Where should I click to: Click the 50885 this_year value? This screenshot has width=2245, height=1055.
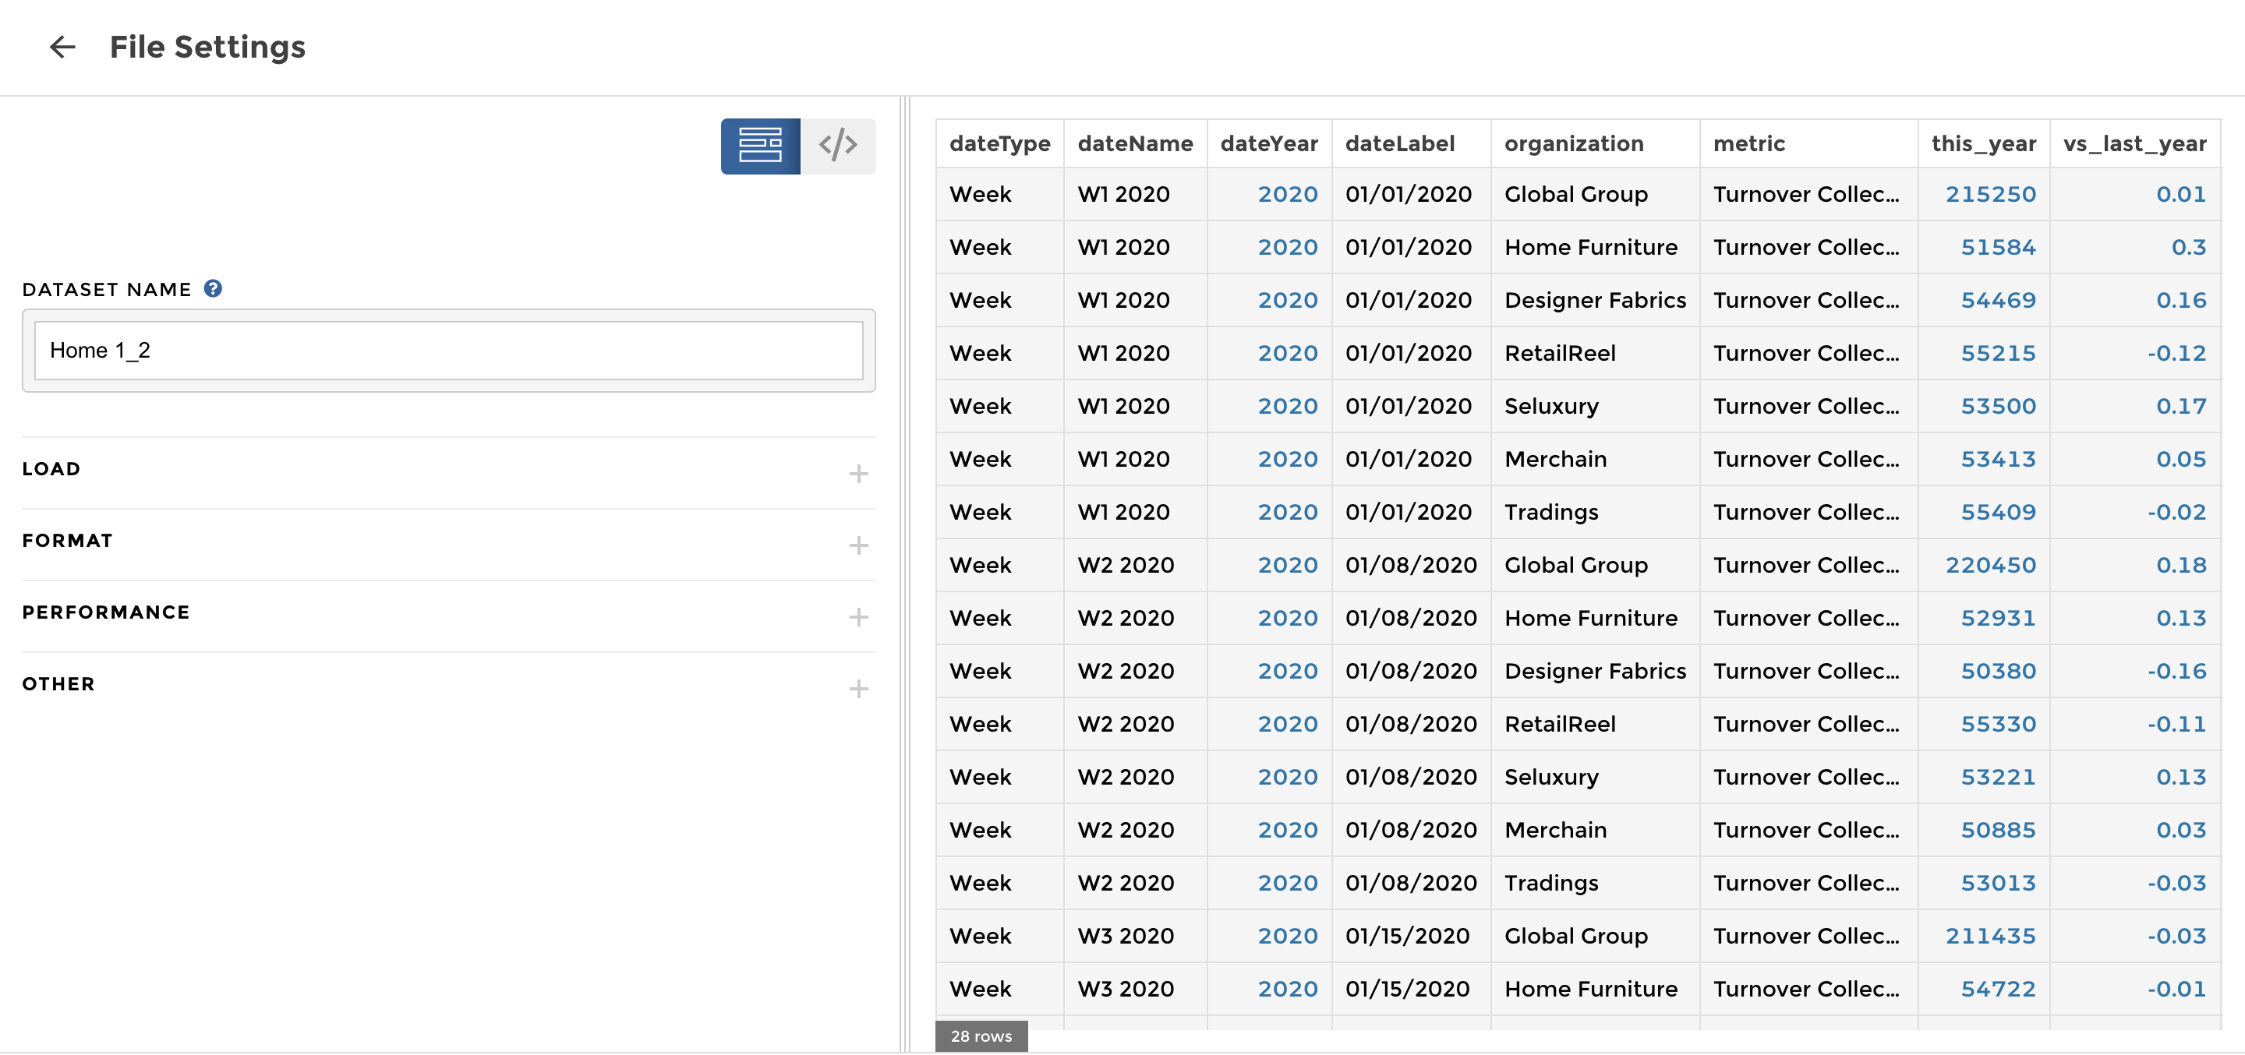(x=1999, y=831)
